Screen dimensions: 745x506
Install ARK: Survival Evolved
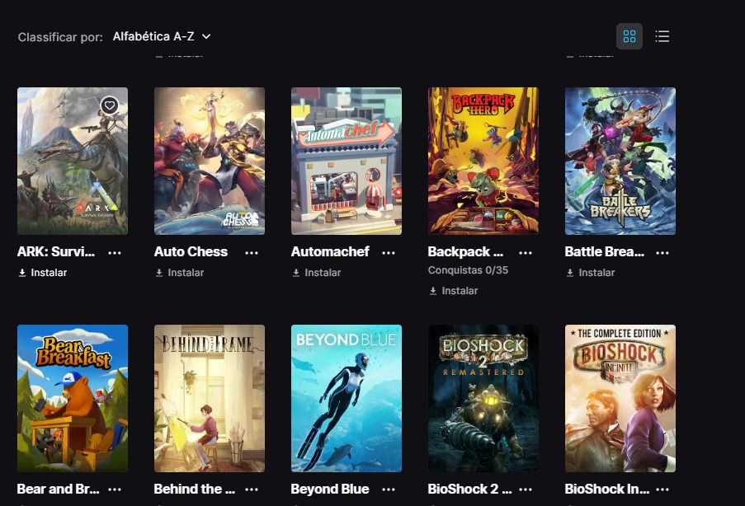coord(43,273)
